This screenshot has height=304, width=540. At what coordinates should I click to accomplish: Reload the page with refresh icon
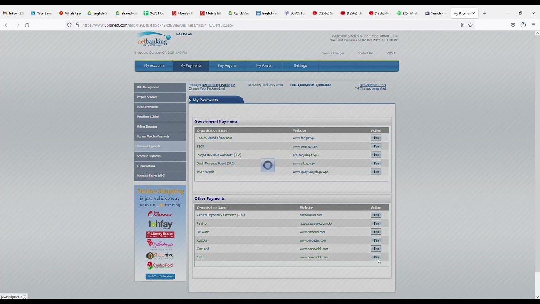[27, 25]
